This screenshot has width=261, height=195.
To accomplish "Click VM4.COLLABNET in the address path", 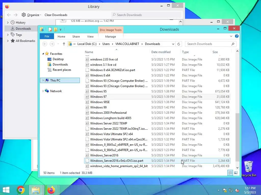I will 127,44.
